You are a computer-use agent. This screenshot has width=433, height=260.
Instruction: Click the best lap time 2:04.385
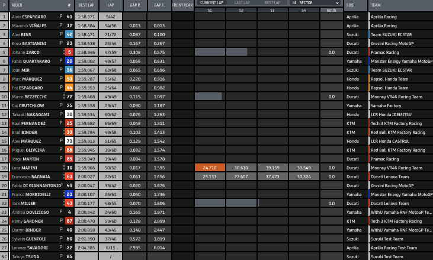click(x=86, y=248)
